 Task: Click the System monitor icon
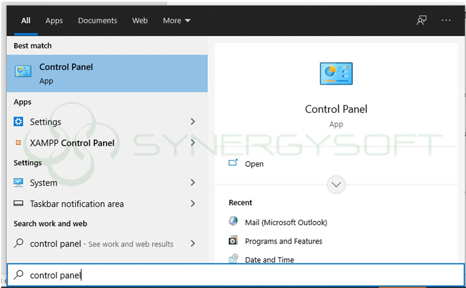[19, 182]
